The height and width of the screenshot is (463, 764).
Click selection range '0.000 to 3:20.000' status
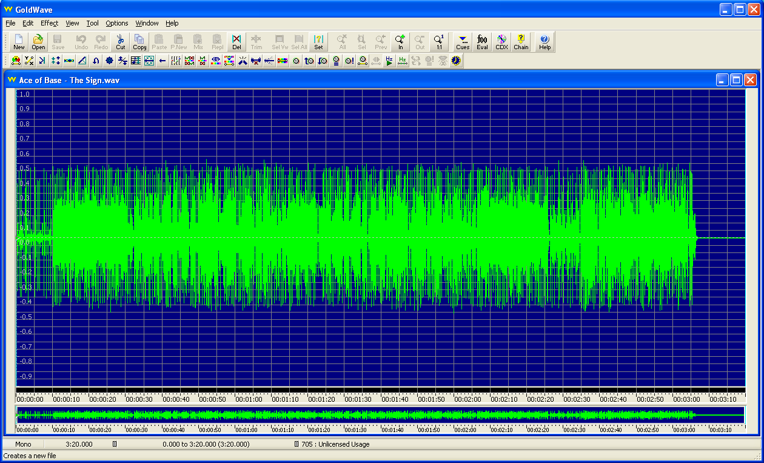[206, 444]
